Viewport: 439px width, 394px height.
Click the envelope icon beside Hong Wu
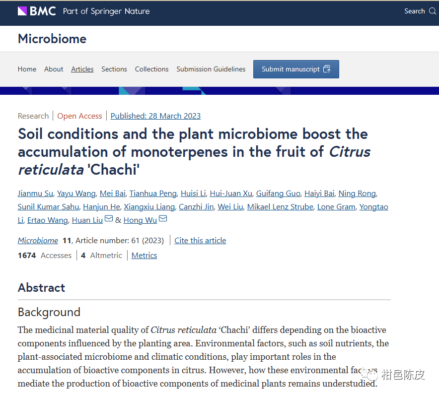click(163, 219)
